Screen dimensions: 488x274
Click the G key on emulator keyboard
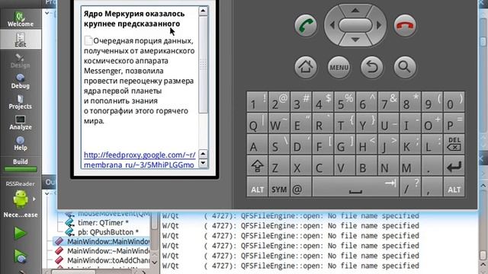click(x=345, y=144)
